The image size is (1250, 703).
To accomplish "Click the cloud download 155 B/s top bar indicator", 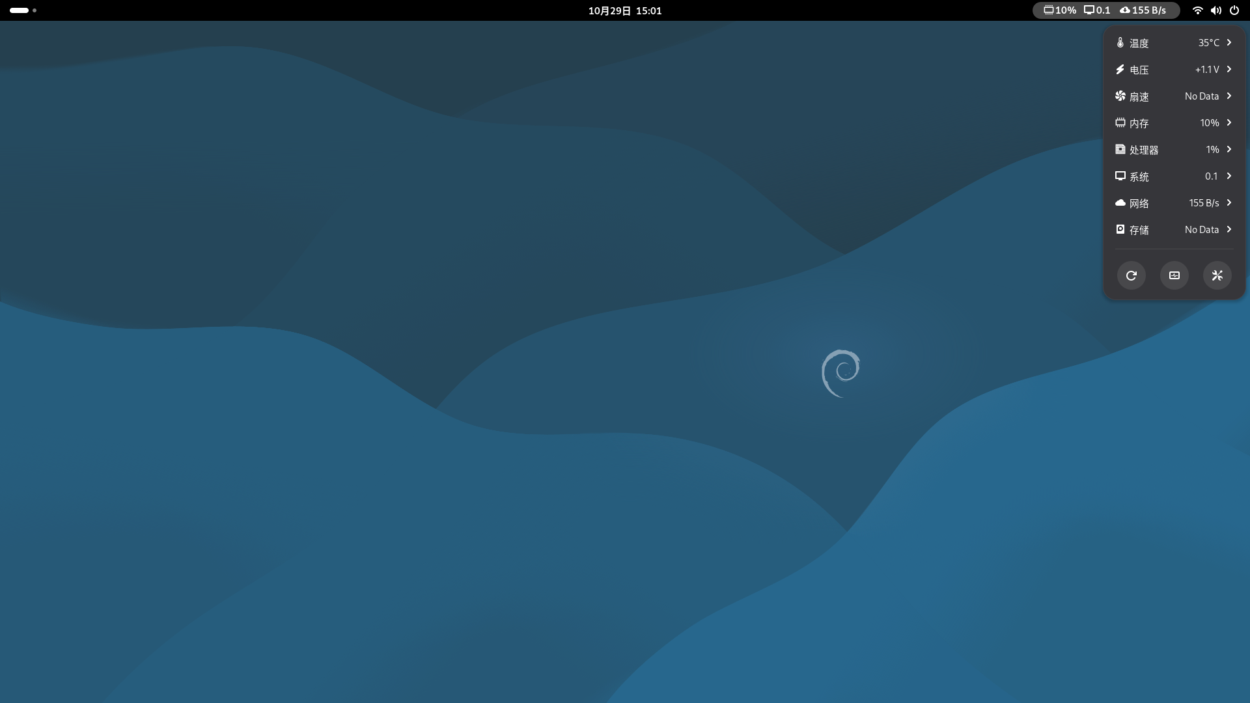I will (1143, 10).
